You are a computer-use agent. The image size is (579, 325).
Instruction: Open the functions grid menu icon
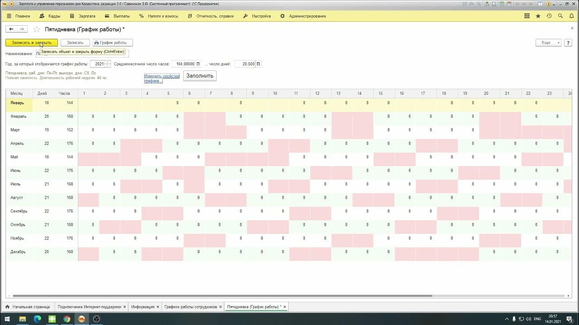(x=527, y=16)
